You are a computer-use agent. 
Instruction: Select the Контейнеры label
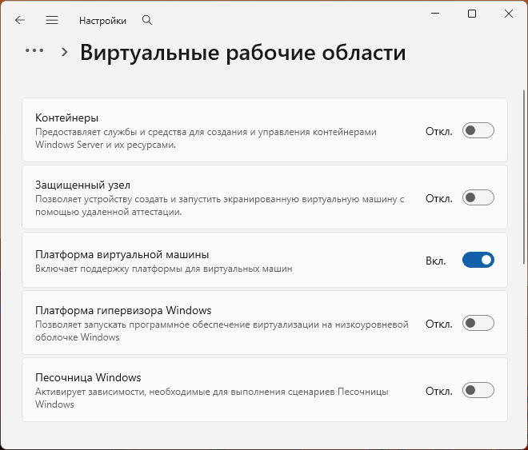(x=66, y=117)
